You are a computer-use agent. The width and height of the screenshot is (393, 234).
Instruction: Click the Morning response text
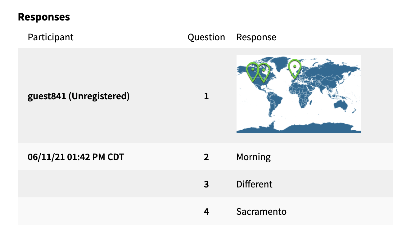[x=254, y=157]
